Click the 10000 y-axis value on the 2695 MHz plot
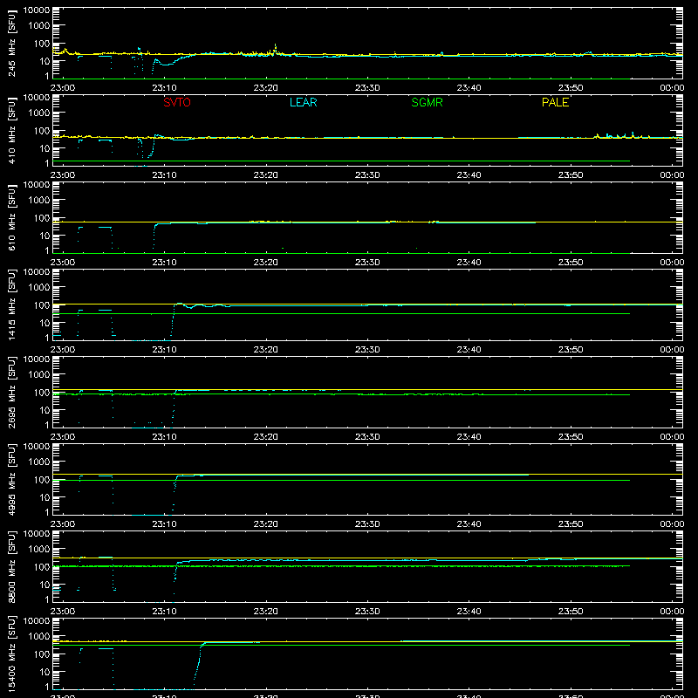The height and width of the screenshot is (698, 698). [x=37, y=359]
